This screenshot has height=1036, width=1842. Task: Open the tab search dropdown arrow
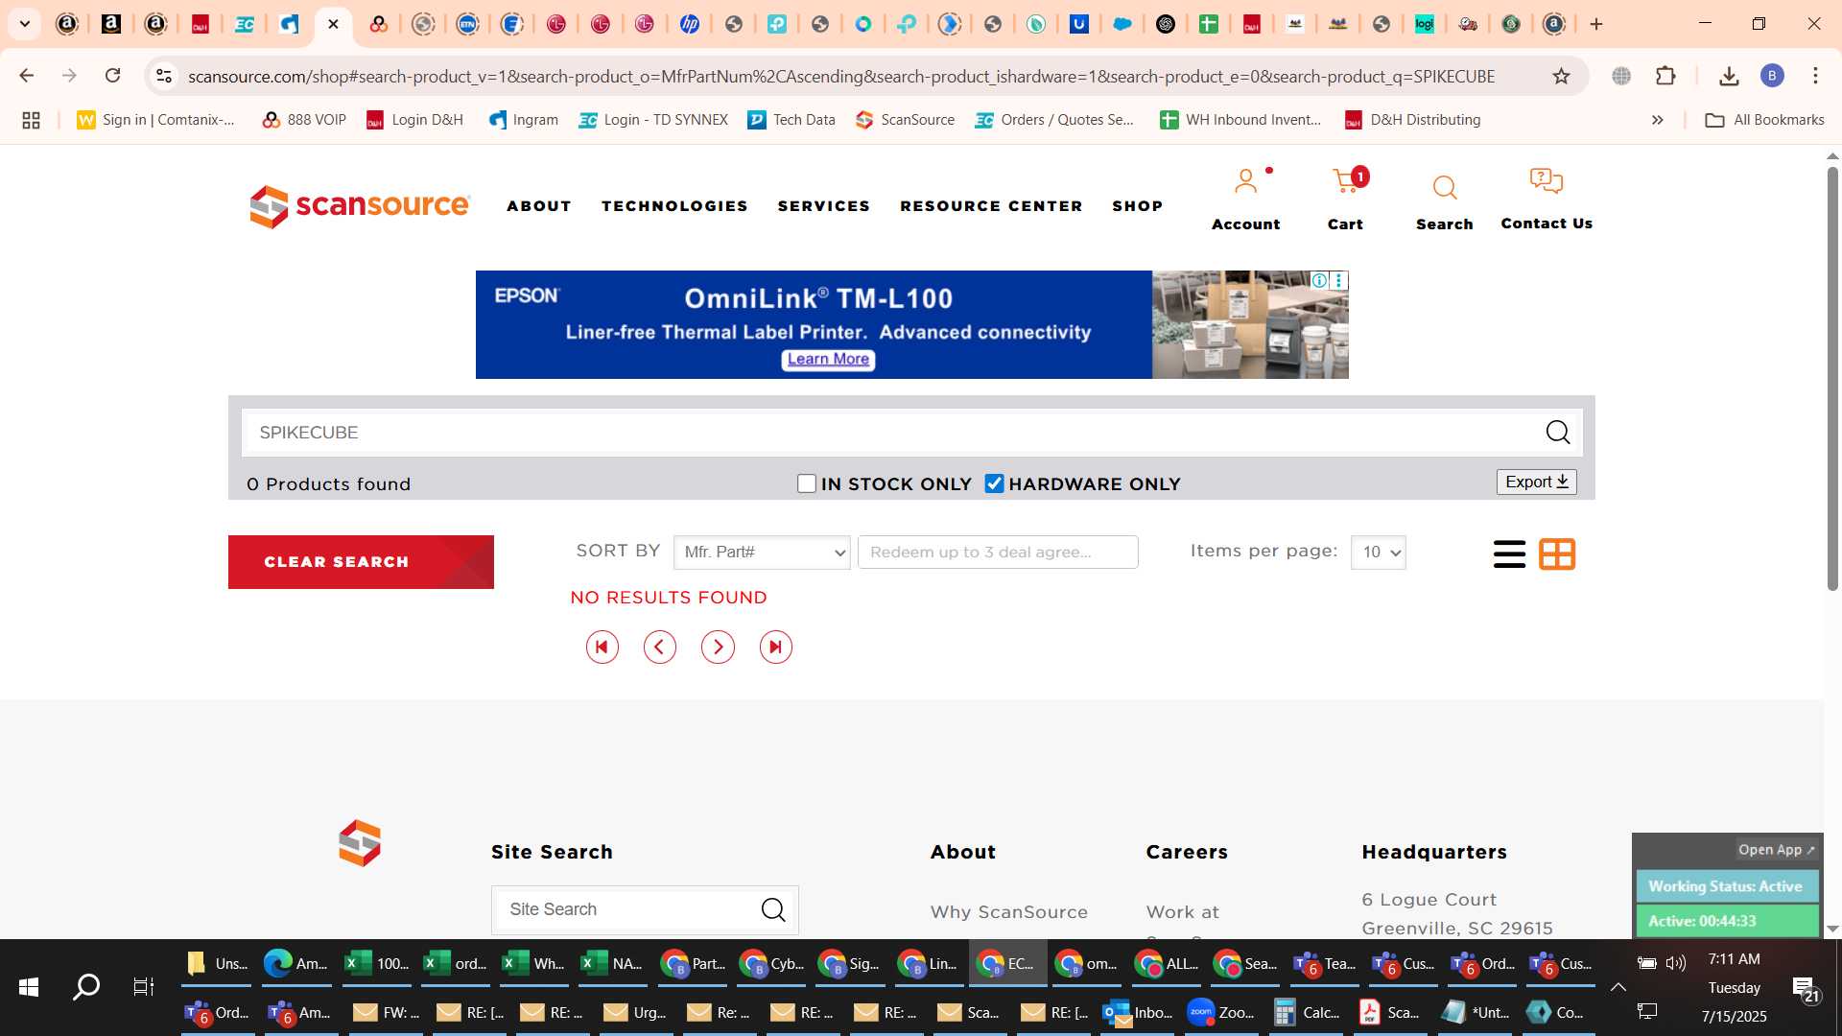coord(25,24)
